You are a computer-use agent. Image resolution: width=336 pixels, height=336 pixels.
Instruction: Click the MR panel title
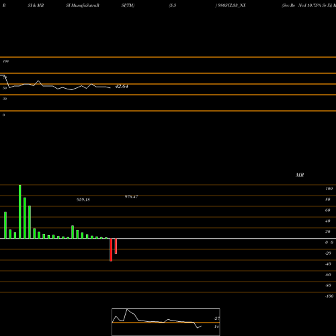click(300, 175)
